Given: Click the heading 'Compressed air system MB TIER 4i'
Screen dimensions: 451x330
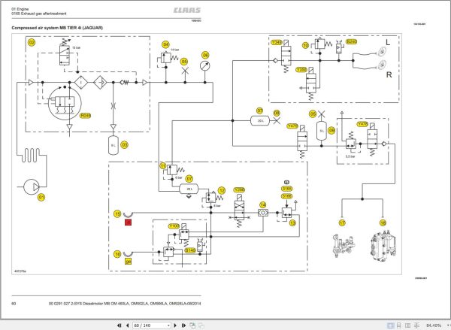Looking at the screenshot, I should pyautogui.click(x=57, y=28).
